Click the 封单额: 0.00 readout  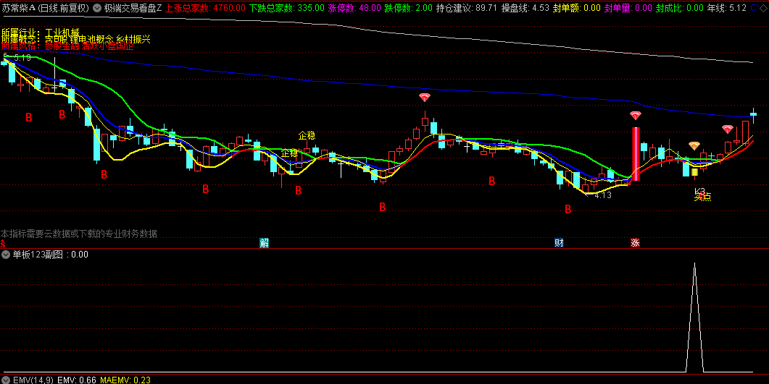pyautogui.click(x=577, y=8)
